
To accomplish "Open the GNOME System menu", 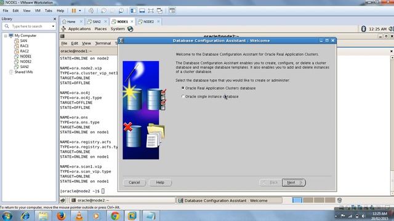I will coord(118,29).
